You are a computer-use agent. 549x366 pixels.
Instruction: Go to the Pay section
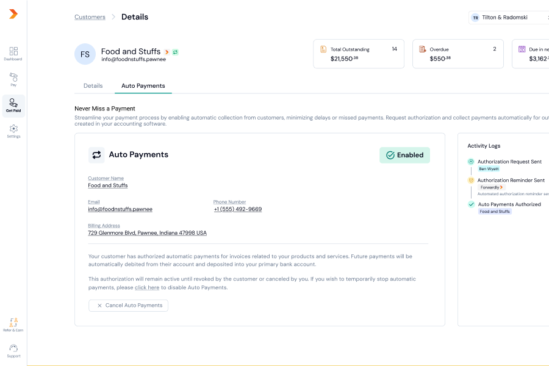pos(13,79)
